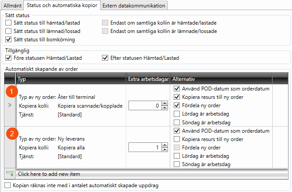292x192 pixels.
Task: Increase extra arbetsdagar in first row
Action: (165, 103)
